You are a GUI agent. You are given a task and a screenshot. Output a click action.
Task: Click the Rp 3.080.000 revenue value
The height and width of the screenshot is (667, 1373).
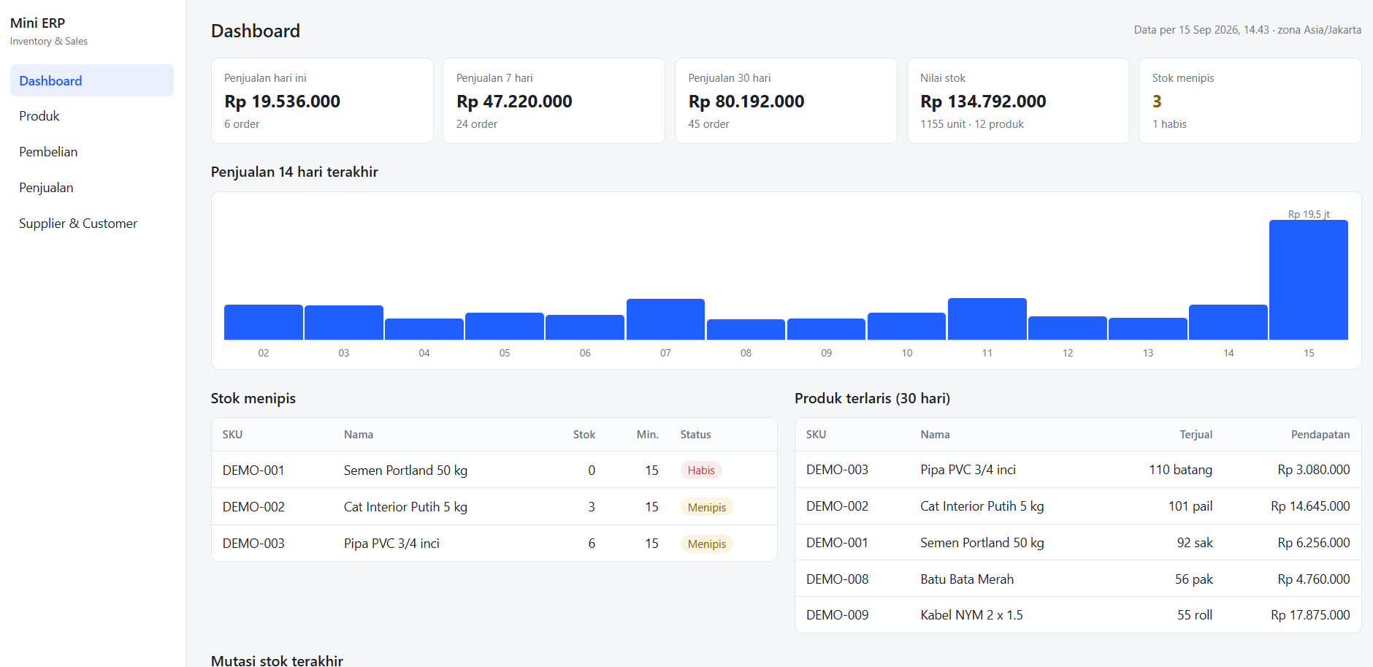click(1313, 470)
